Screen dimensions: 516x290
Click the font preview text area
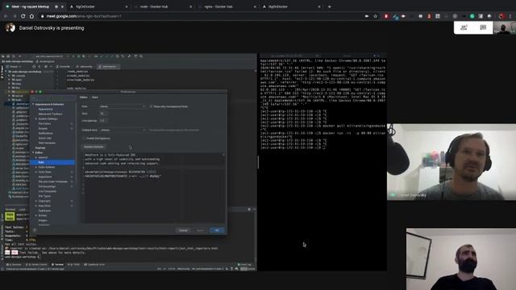click(x=154, y=188)
